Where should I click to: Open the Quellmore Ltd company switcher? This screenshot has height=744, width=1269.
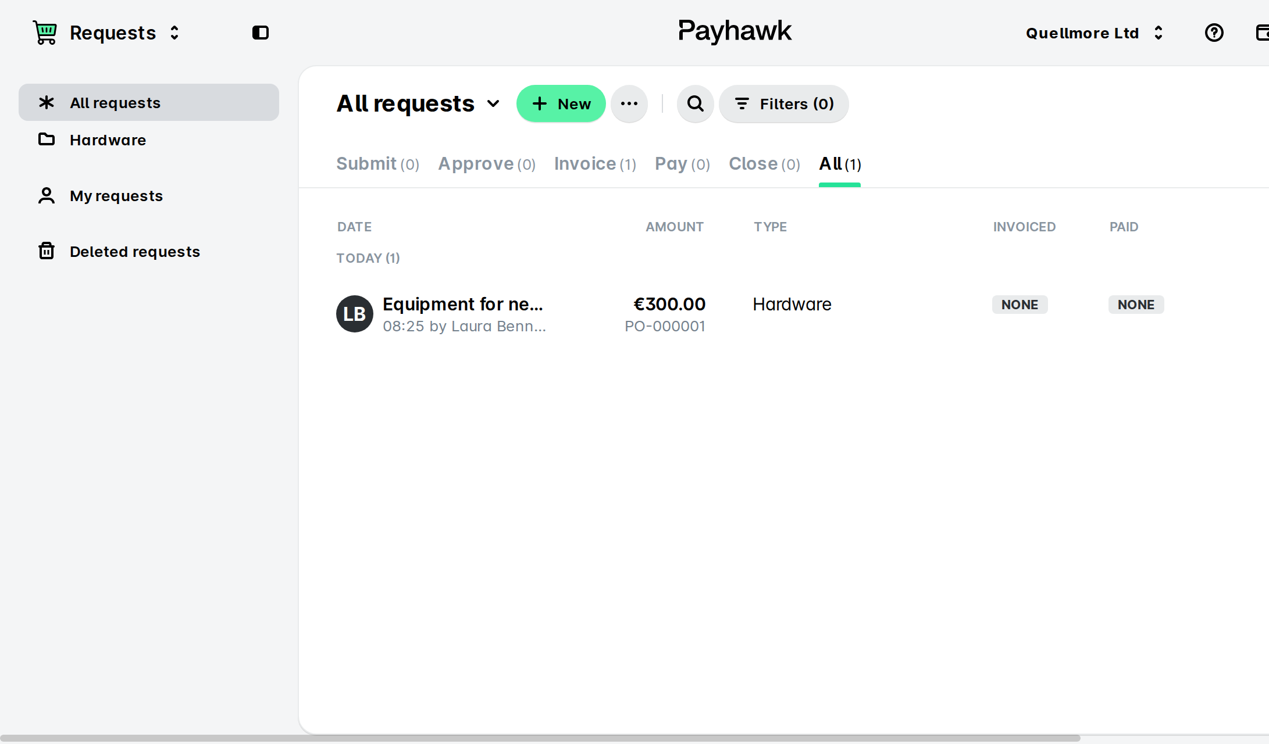1095,33
